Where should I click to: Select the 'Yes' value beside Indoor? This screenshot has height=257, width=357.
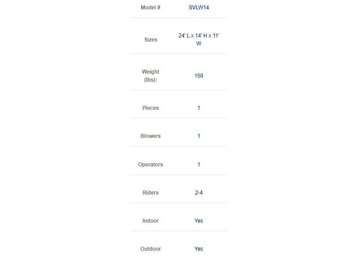pos(199,221)
